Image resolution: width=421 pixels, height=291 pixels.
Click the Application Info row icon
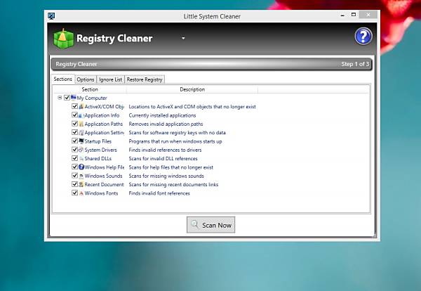[x=81, y=115]
